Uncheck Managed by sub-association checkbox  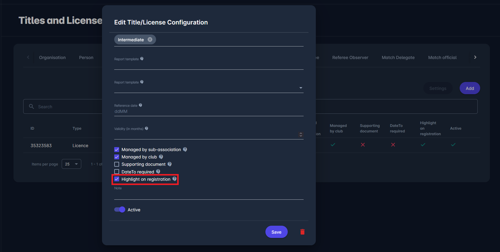point(117,150)
